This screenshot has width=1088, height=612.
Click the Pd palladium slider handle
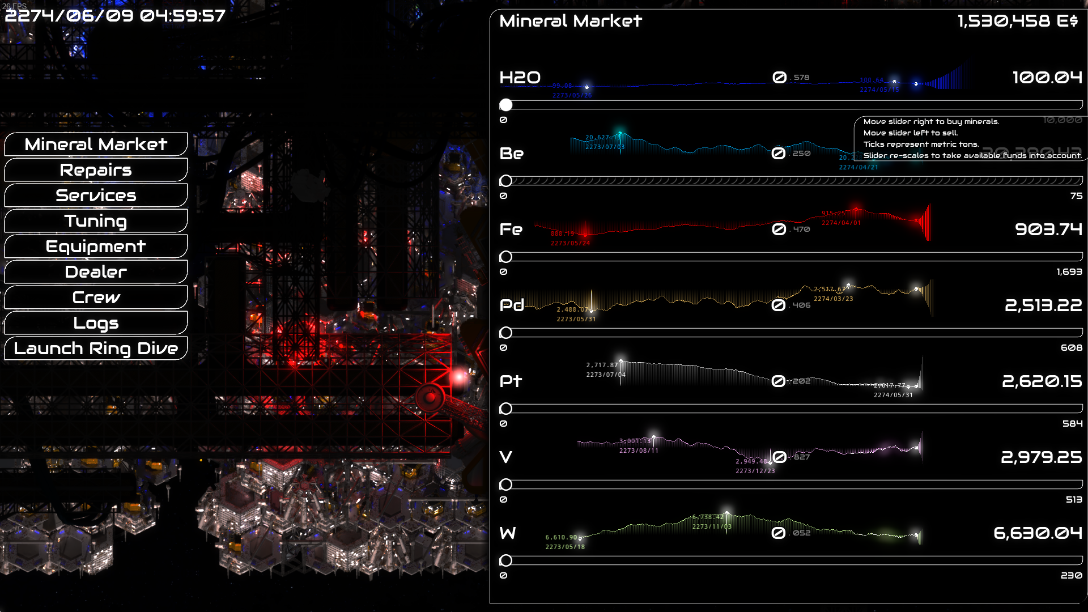(506, 333)
